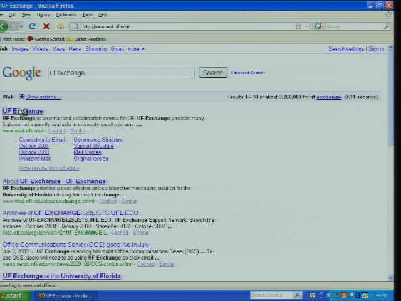Click the plus icon beside Show options
This screenshot has width=401, height=301.
[22, 97]
